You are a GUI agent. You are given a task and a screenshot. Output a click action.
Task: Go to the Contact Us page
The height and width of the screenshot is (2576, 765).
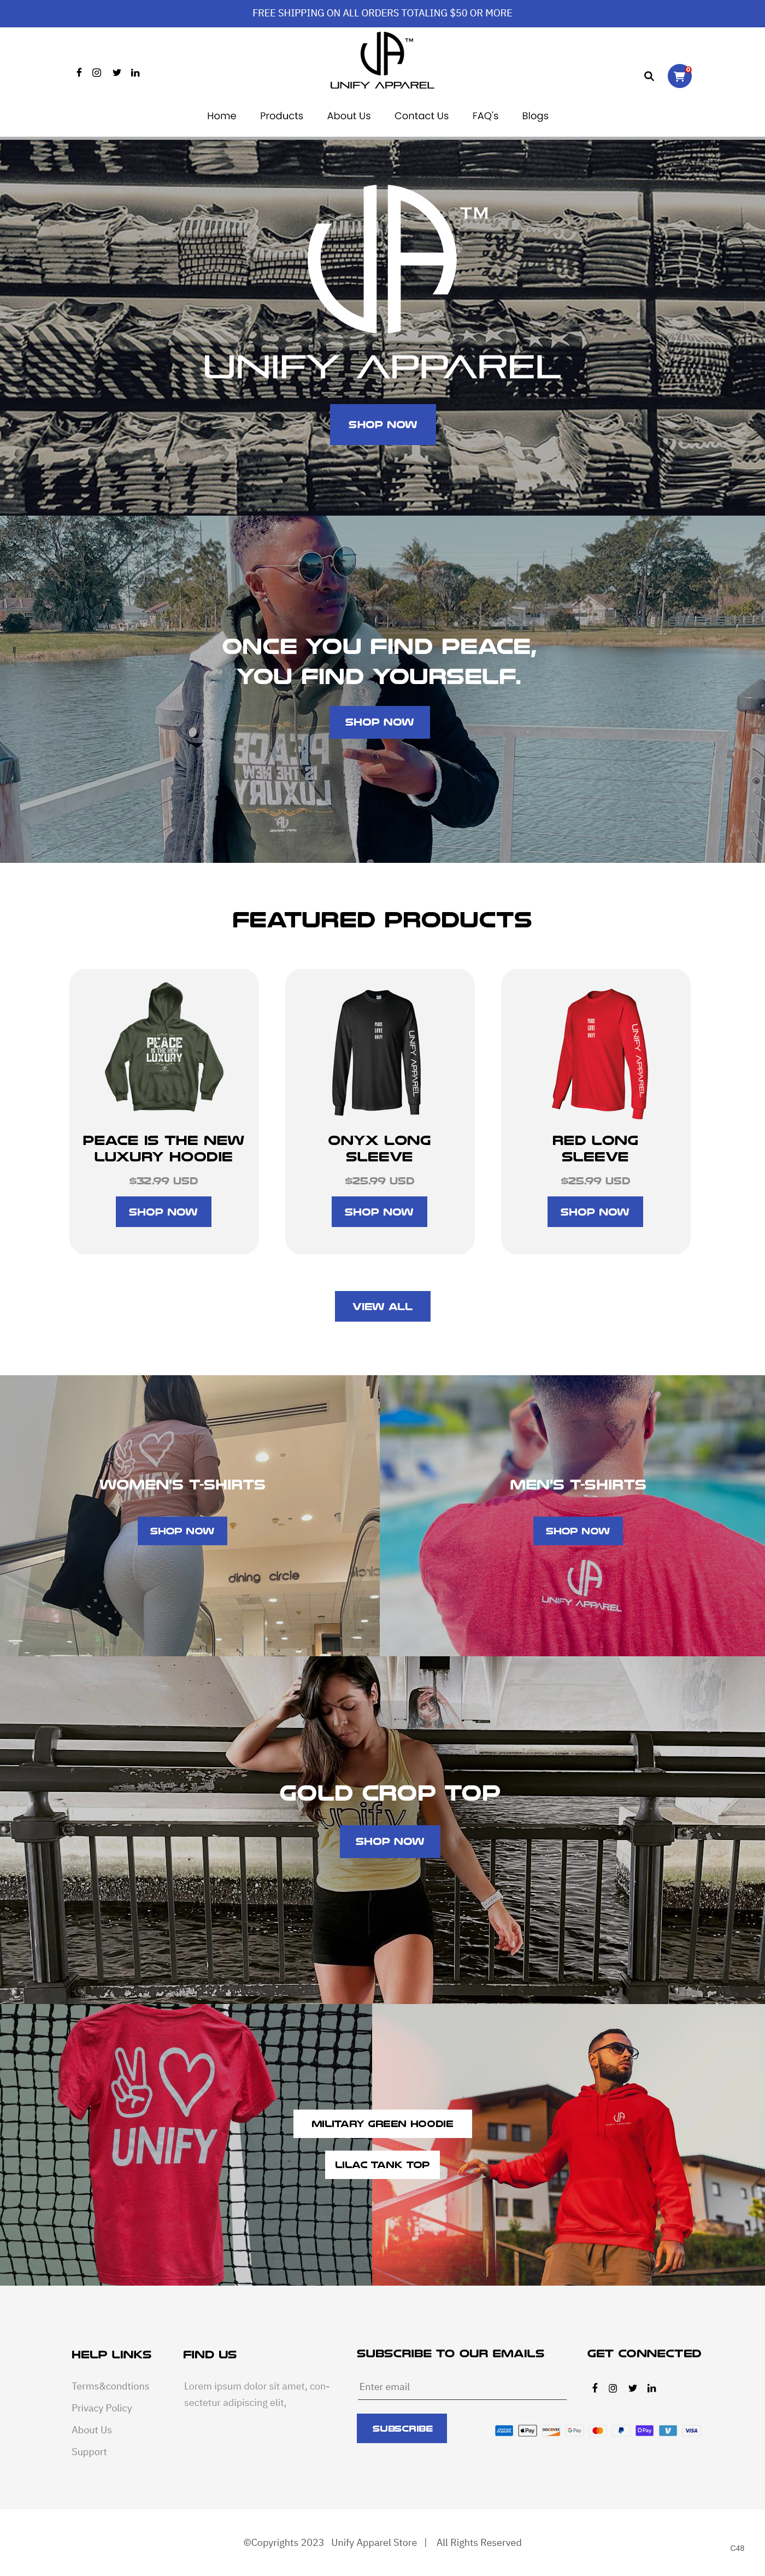coord(421,116)
